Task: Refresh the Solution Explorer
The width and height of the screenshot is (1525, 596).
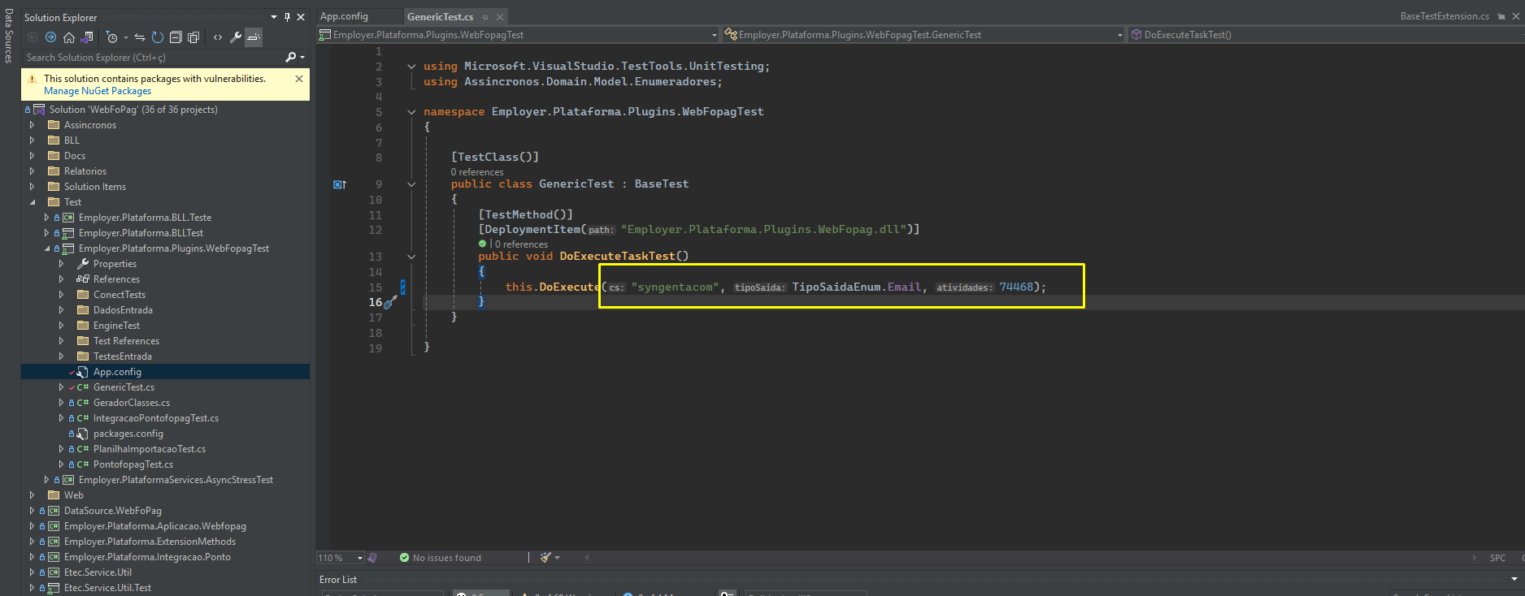Action: tap(158, 37)
